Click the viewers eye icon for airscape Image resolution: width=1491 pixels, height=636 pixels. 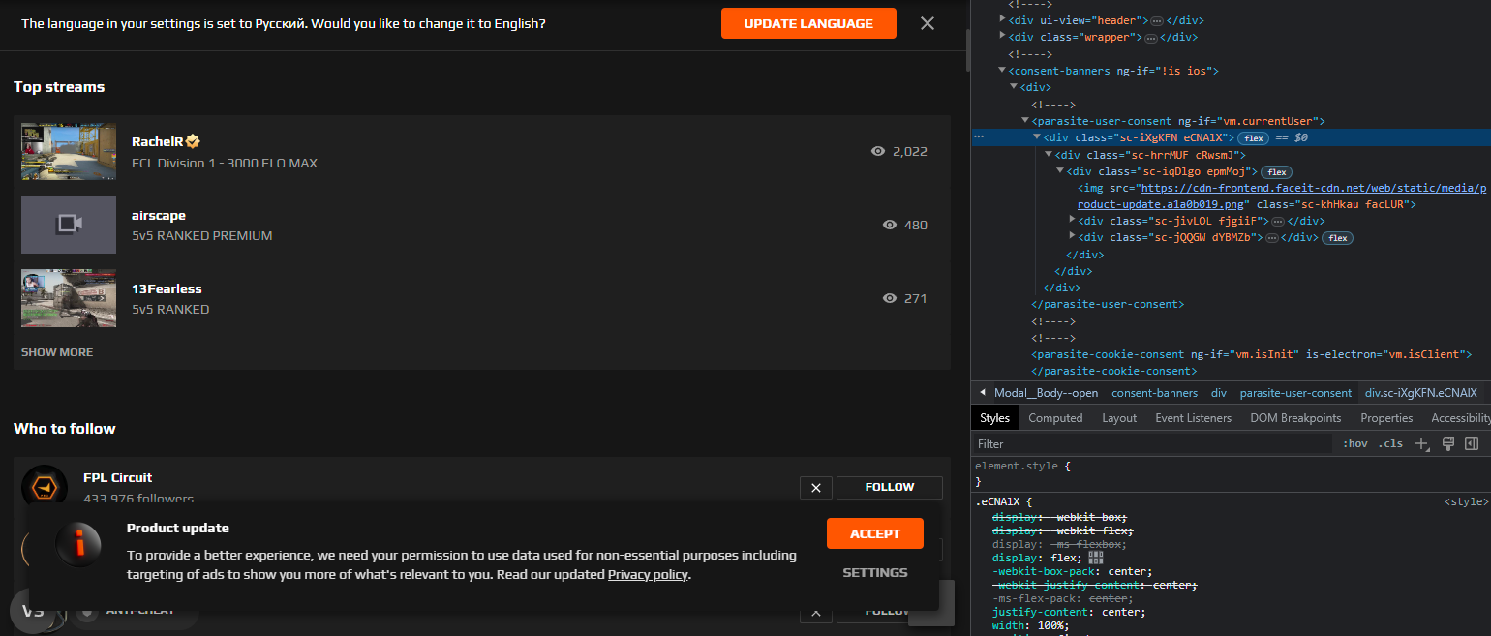coord(890,225)
